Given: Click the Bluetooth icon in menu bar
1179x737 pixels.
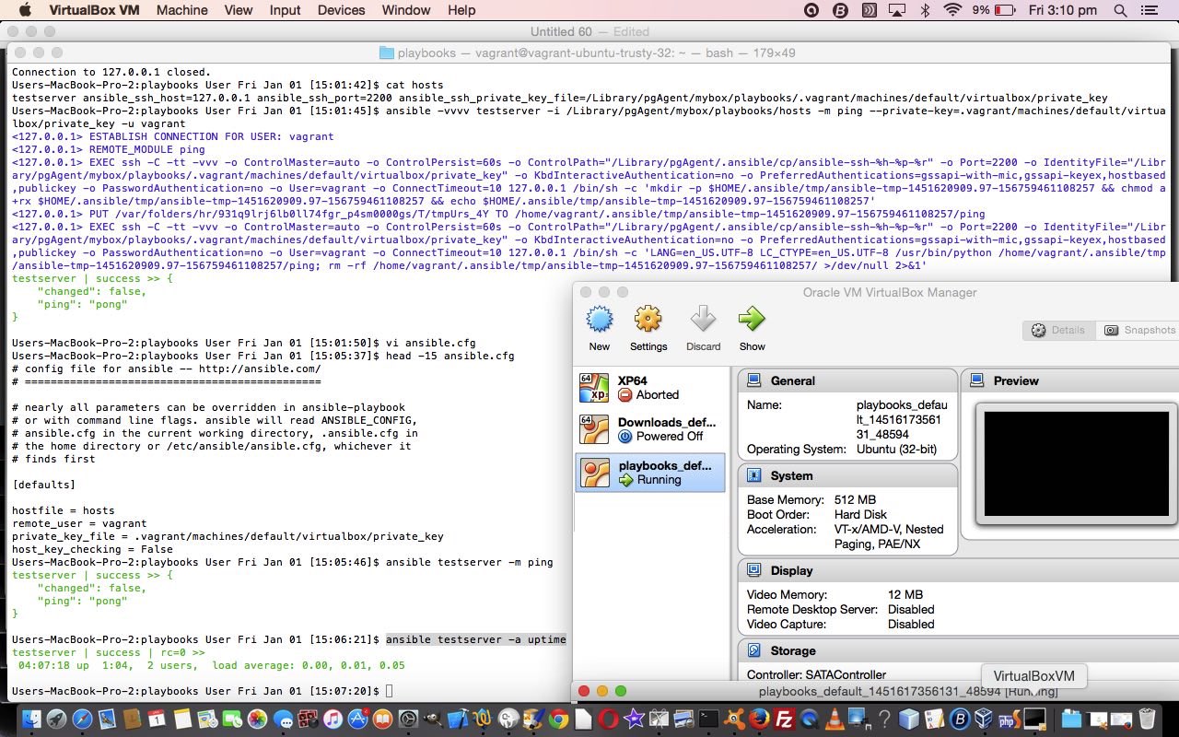Looking at the screenshot, I should [925, 10].
